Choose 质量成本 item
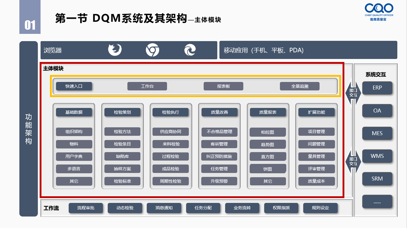 click(317, 181)
